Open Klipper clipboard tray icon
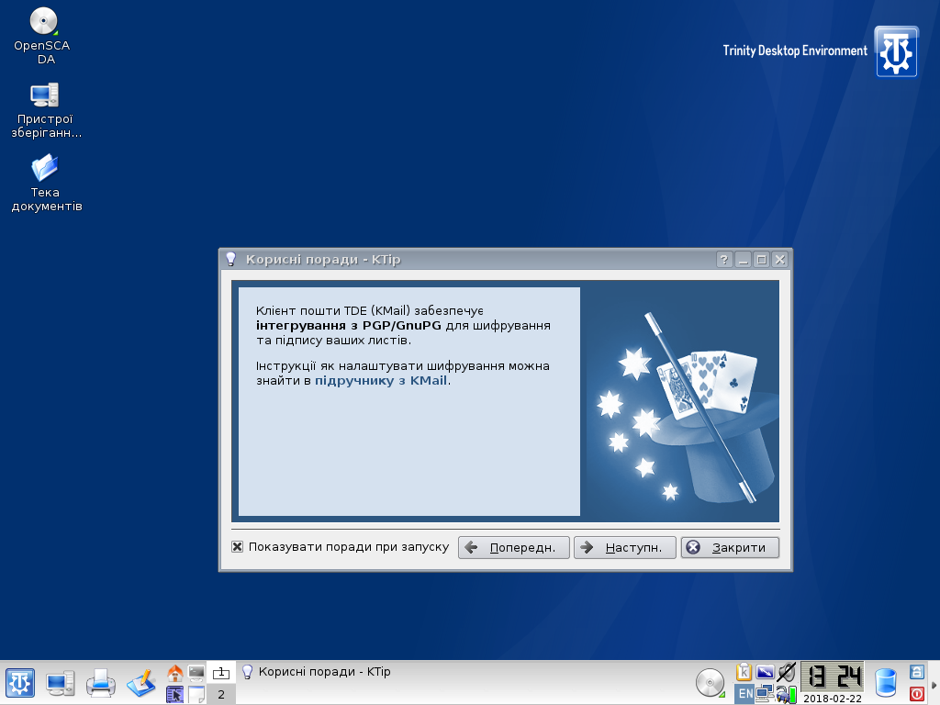The height and width of the screenshot is (705, 940). click(744, 673)
